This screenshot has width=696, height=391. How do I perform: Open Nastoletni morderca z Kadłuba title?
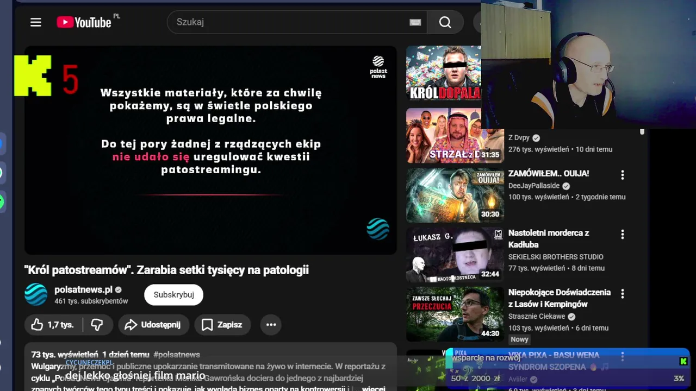[548, 238]
